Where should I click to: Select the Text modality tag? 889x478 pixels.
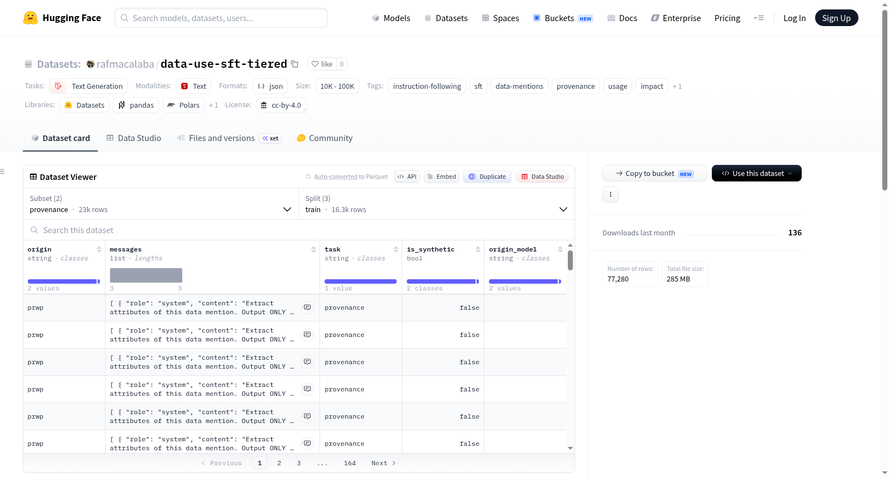coord(193,86)
